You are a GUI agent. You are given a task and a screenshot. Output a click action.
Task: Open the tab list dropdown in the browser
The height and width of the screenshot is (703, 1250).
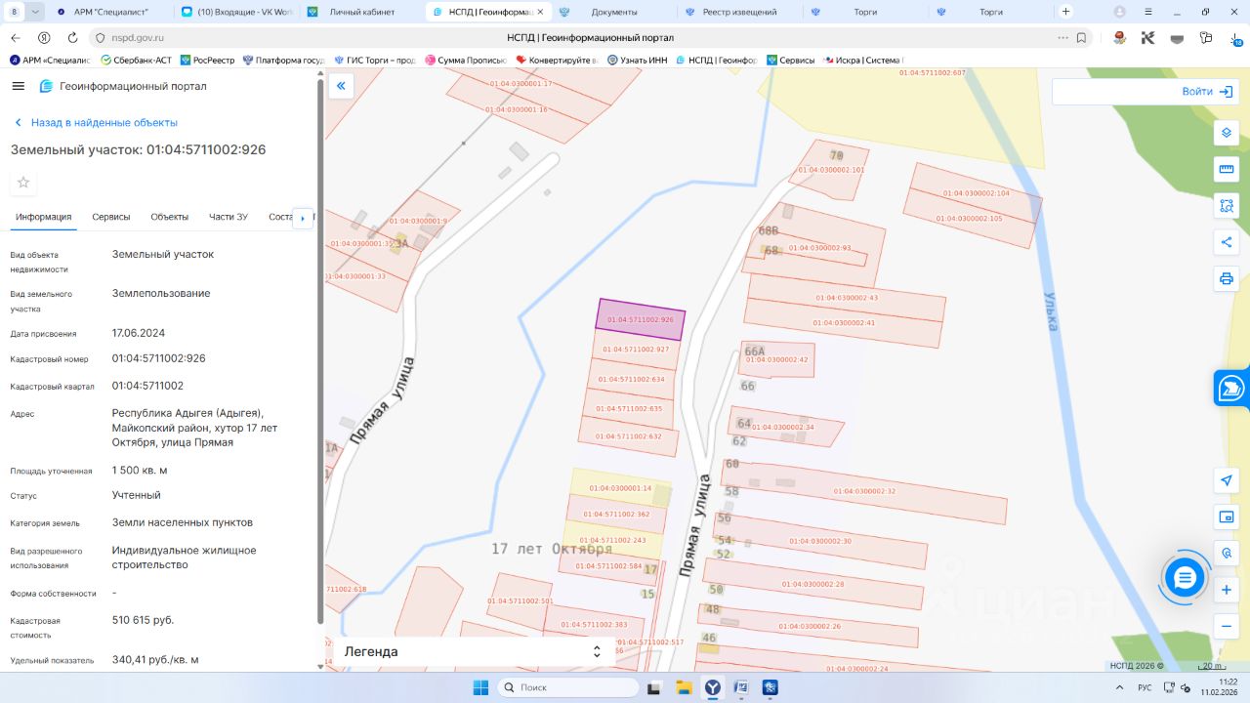pyautogui.click(x=36, y=12)
